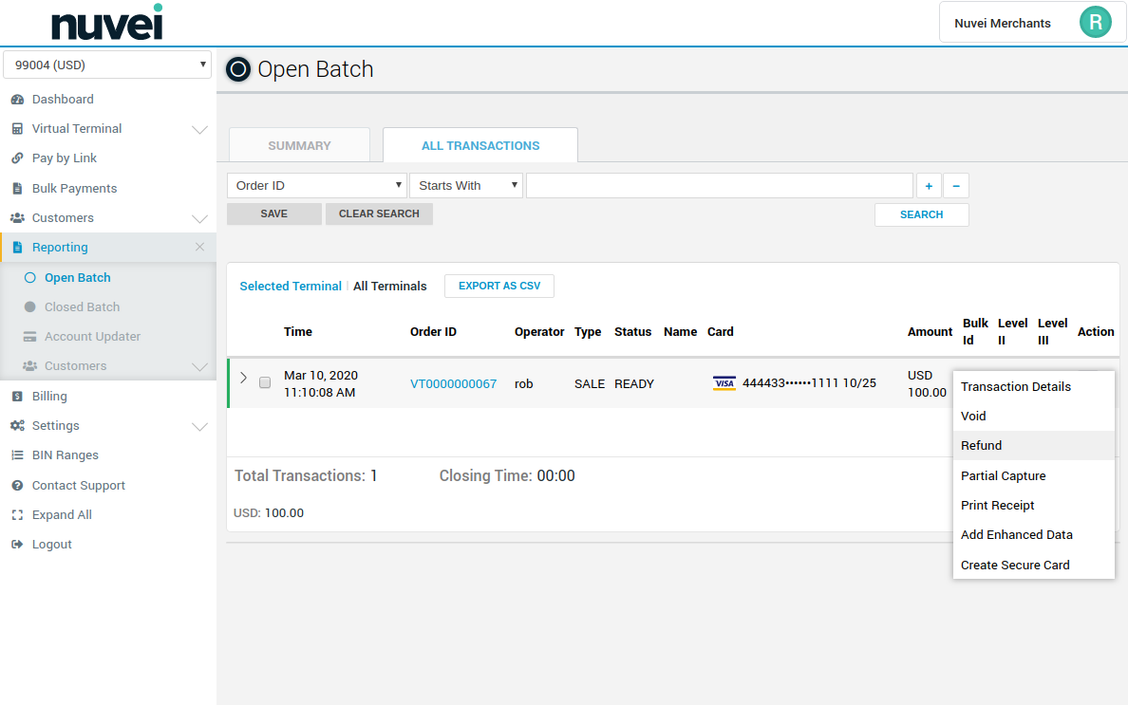Click the Open Batch page header icon
Screen dimensions: 1128x705
click(x=238, y=69)
